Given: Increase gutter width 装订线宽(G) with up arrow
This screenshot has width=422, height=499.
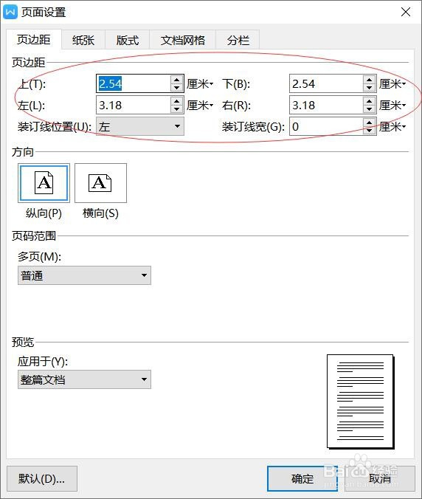Looking at the screenshot, I should 369,123.
